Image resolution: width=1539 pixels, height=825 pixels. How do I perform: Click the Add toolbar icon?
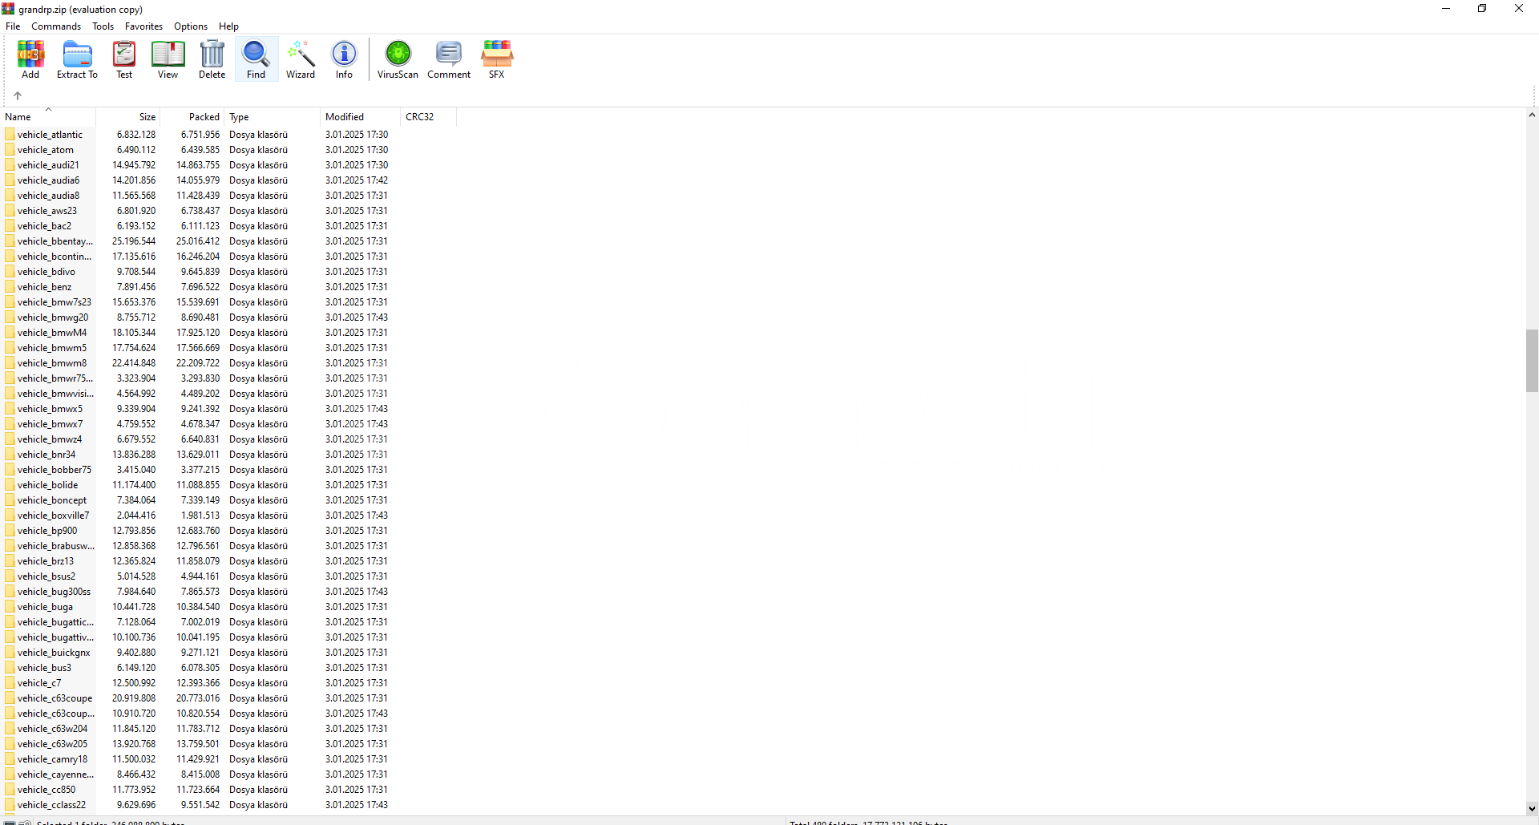[x=30, y=59]
